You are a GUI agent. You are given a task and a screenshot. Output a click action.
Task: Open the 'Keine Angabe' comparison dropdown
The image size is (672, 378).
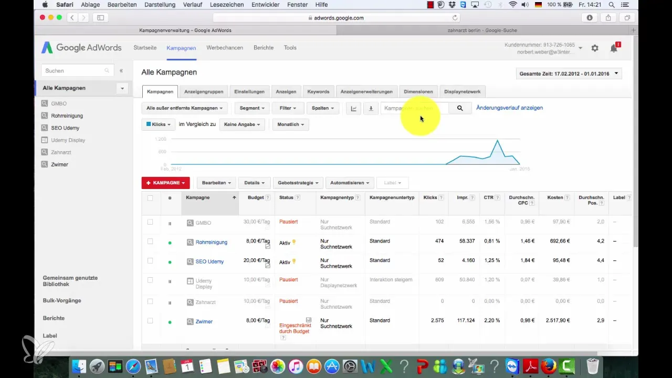[x=242, y=124]
